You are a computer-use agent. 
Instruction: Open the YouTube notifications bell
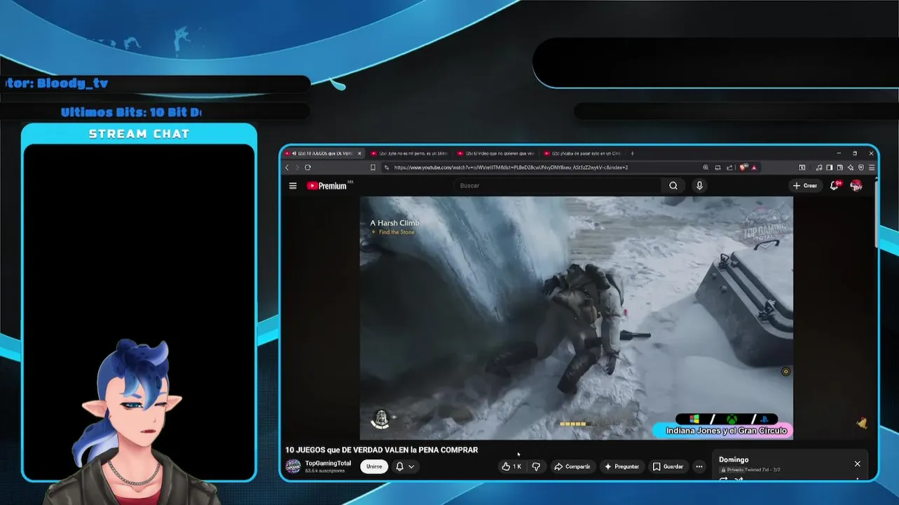[x=835, y=186]
